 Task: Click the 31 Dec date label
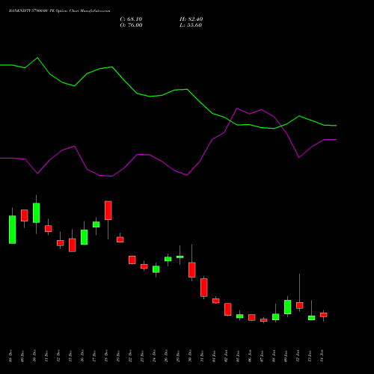(202, 356)
